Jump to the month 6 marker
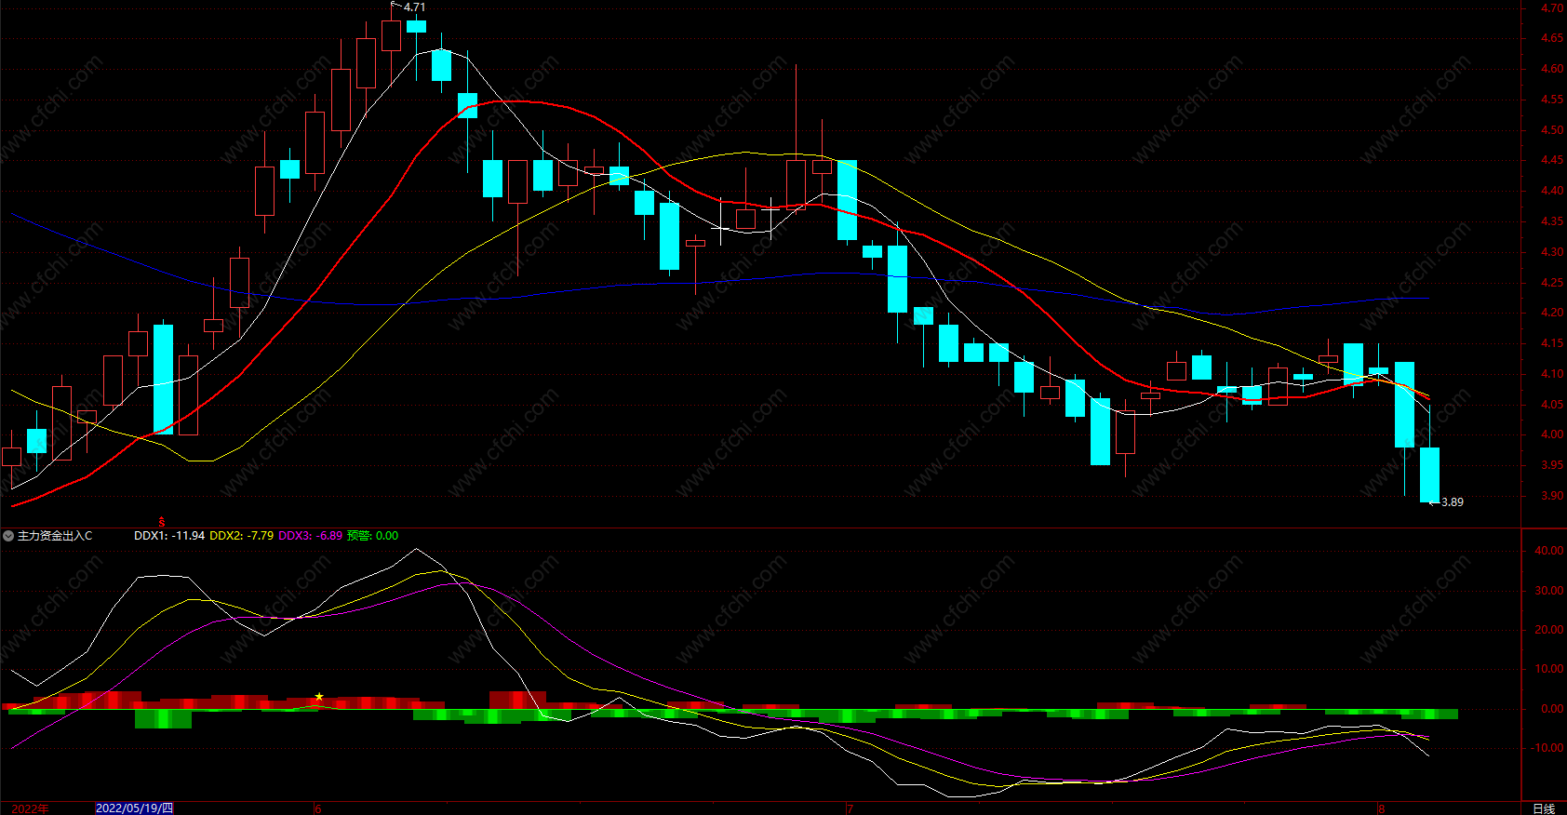This screenshot has width=1567, height=815. tap(318, 808)
